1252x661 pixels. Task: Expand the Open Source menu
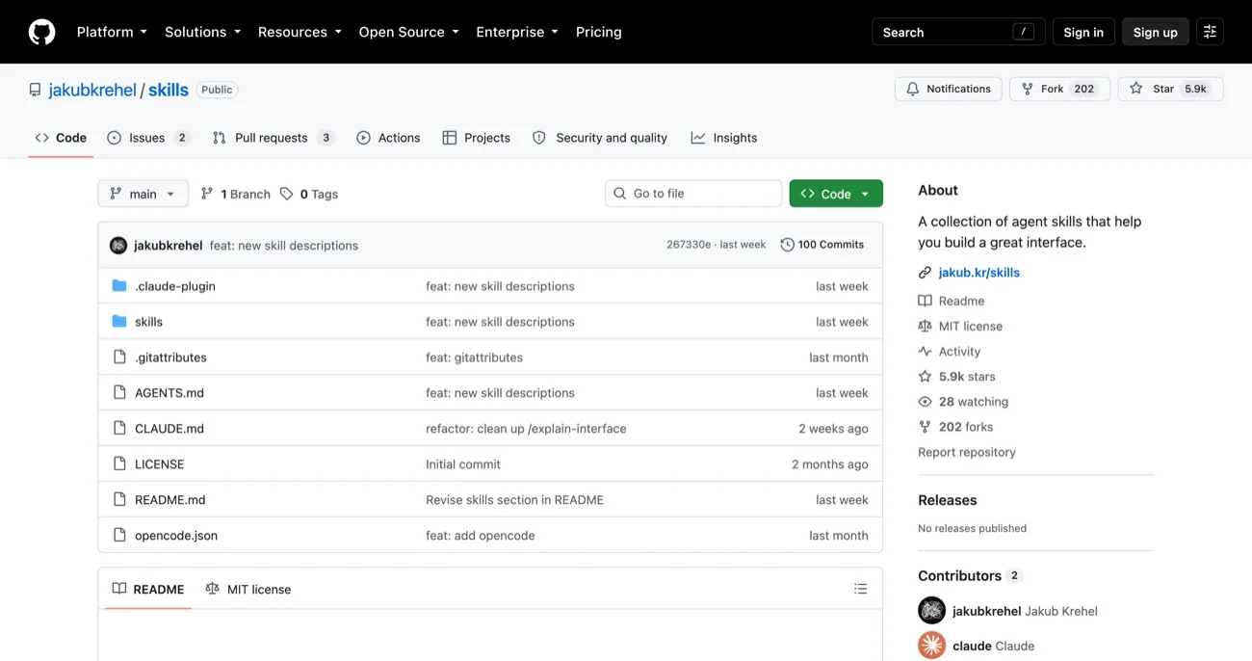pyautogui.click(x=408, y=32)
